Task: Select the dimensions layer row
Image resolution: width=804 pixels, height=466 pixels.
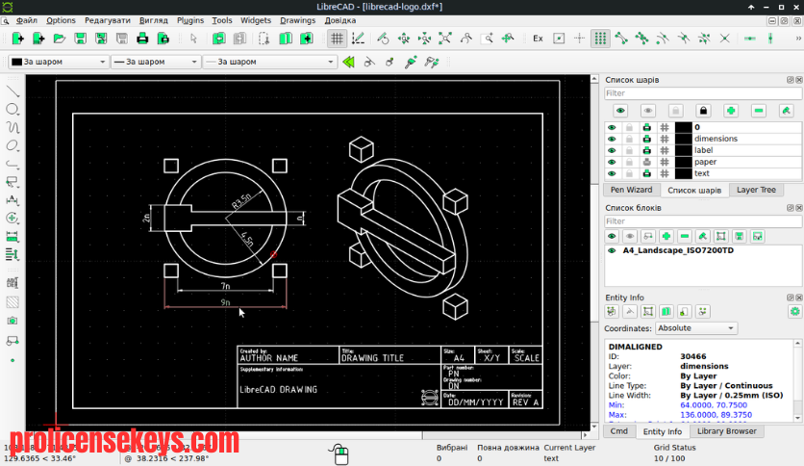Action: click(703, 139)
